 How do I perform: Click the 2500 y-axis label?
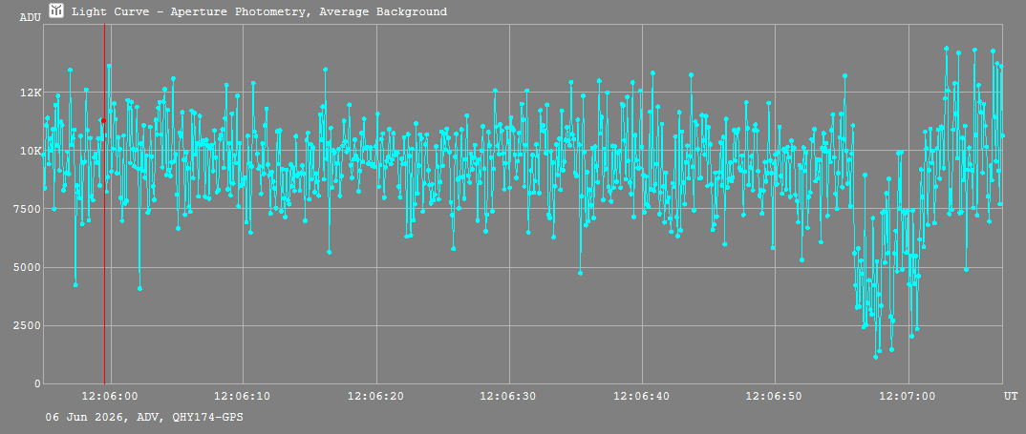28,325
